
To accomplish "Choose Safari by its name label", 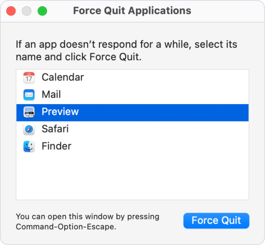I will point(55,129).
